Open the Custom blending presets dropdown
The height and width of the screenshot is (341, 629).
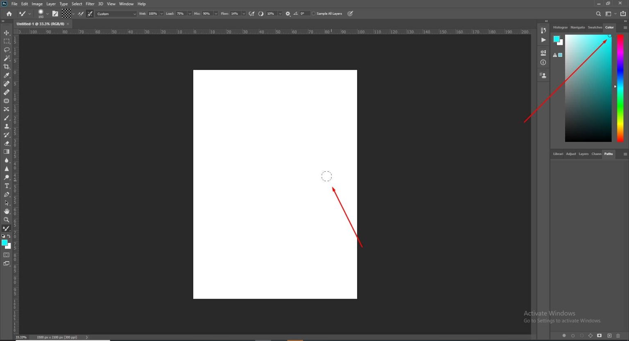(116, 13)
